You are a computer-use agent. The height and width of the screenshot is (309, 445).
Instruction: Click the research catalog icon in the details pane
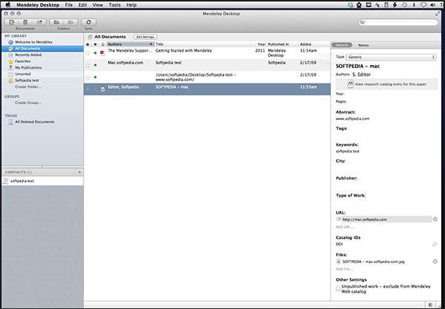(x=350, y=84)
